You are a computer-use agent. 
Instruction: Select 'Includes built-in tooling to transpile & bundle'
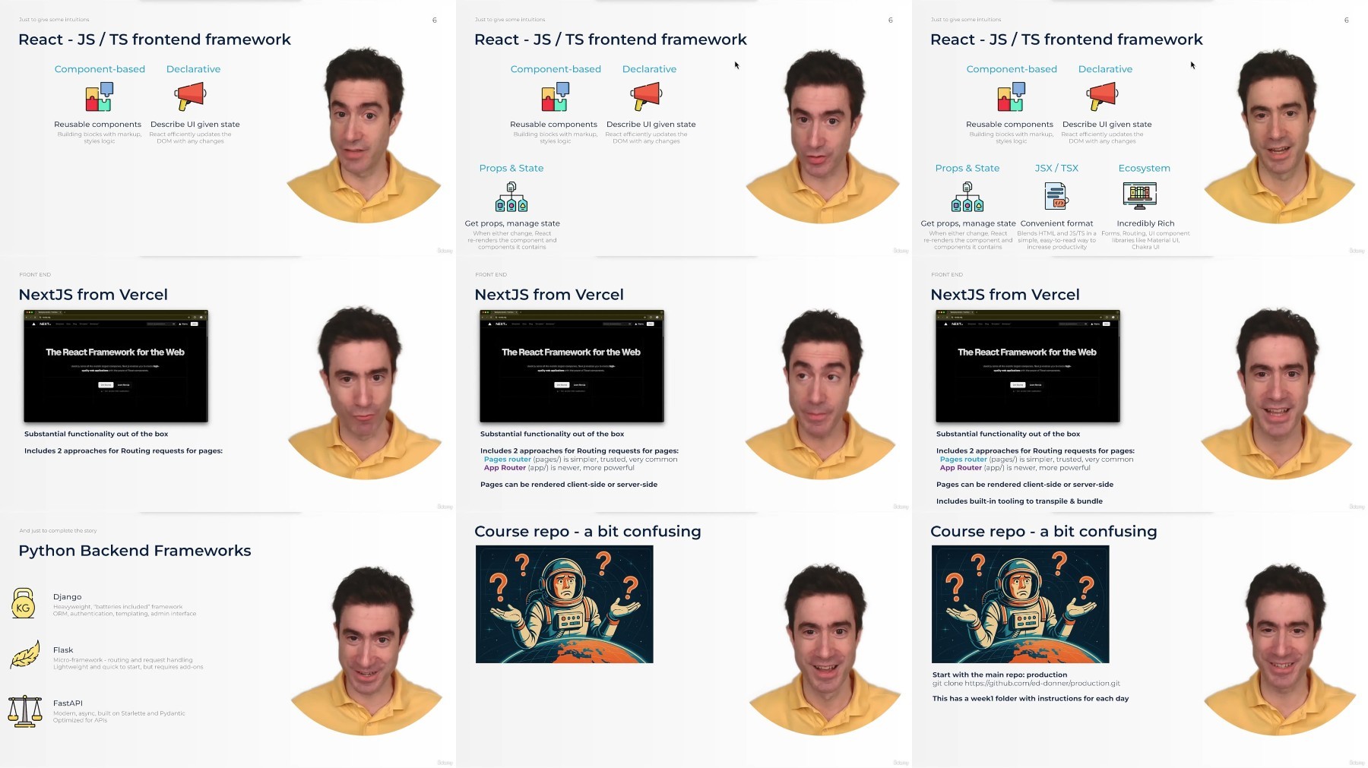click(1019, 501)
